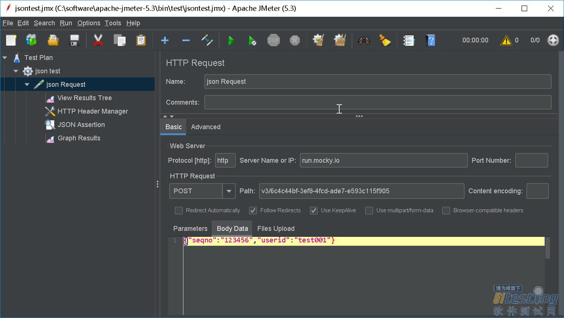
Task: Select View Results Tree in tree
Action: (x=85, y=98)
